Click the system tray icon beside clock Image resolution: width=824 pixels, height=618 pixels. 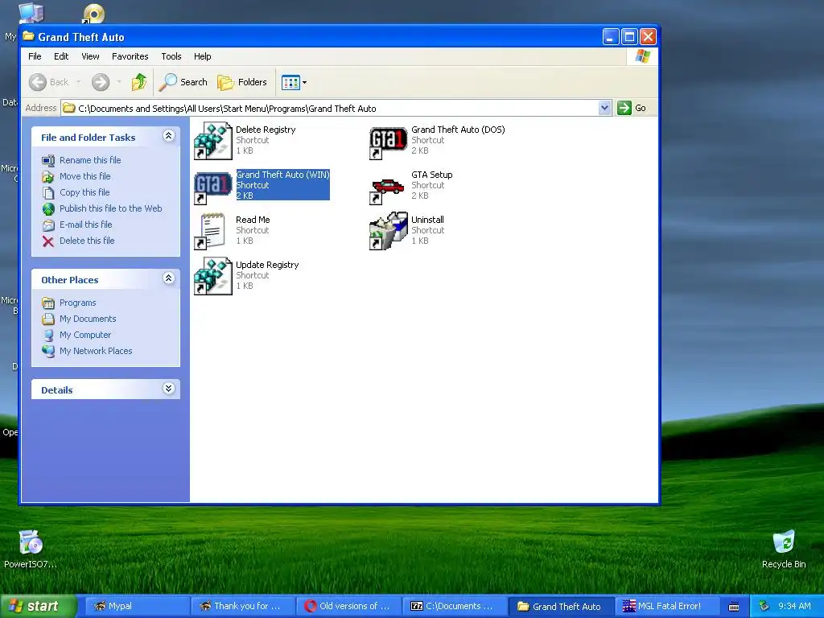point(764,606)
